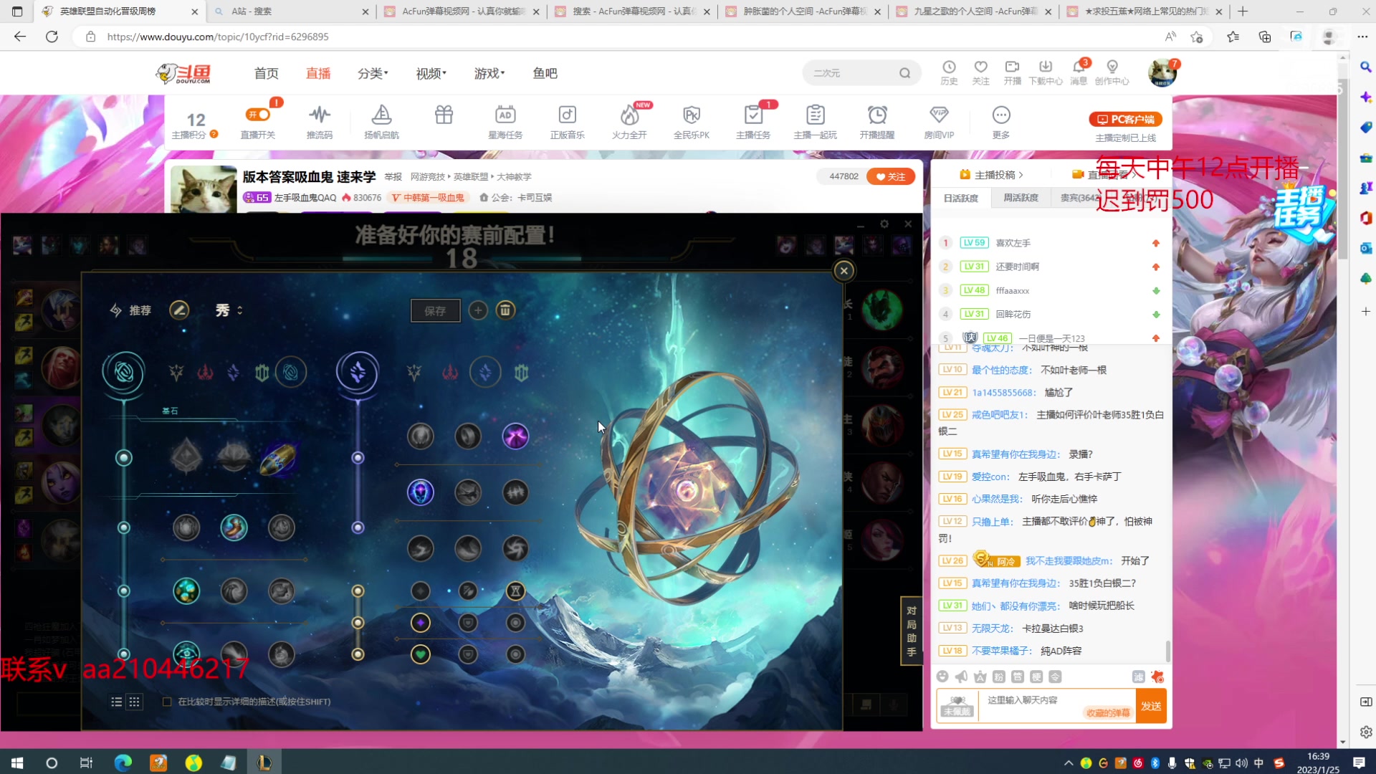Image resolution: width=1376 pixels, height=774 pixels.
Task: Go to 首页 home menu
Action: click(266, 73)
